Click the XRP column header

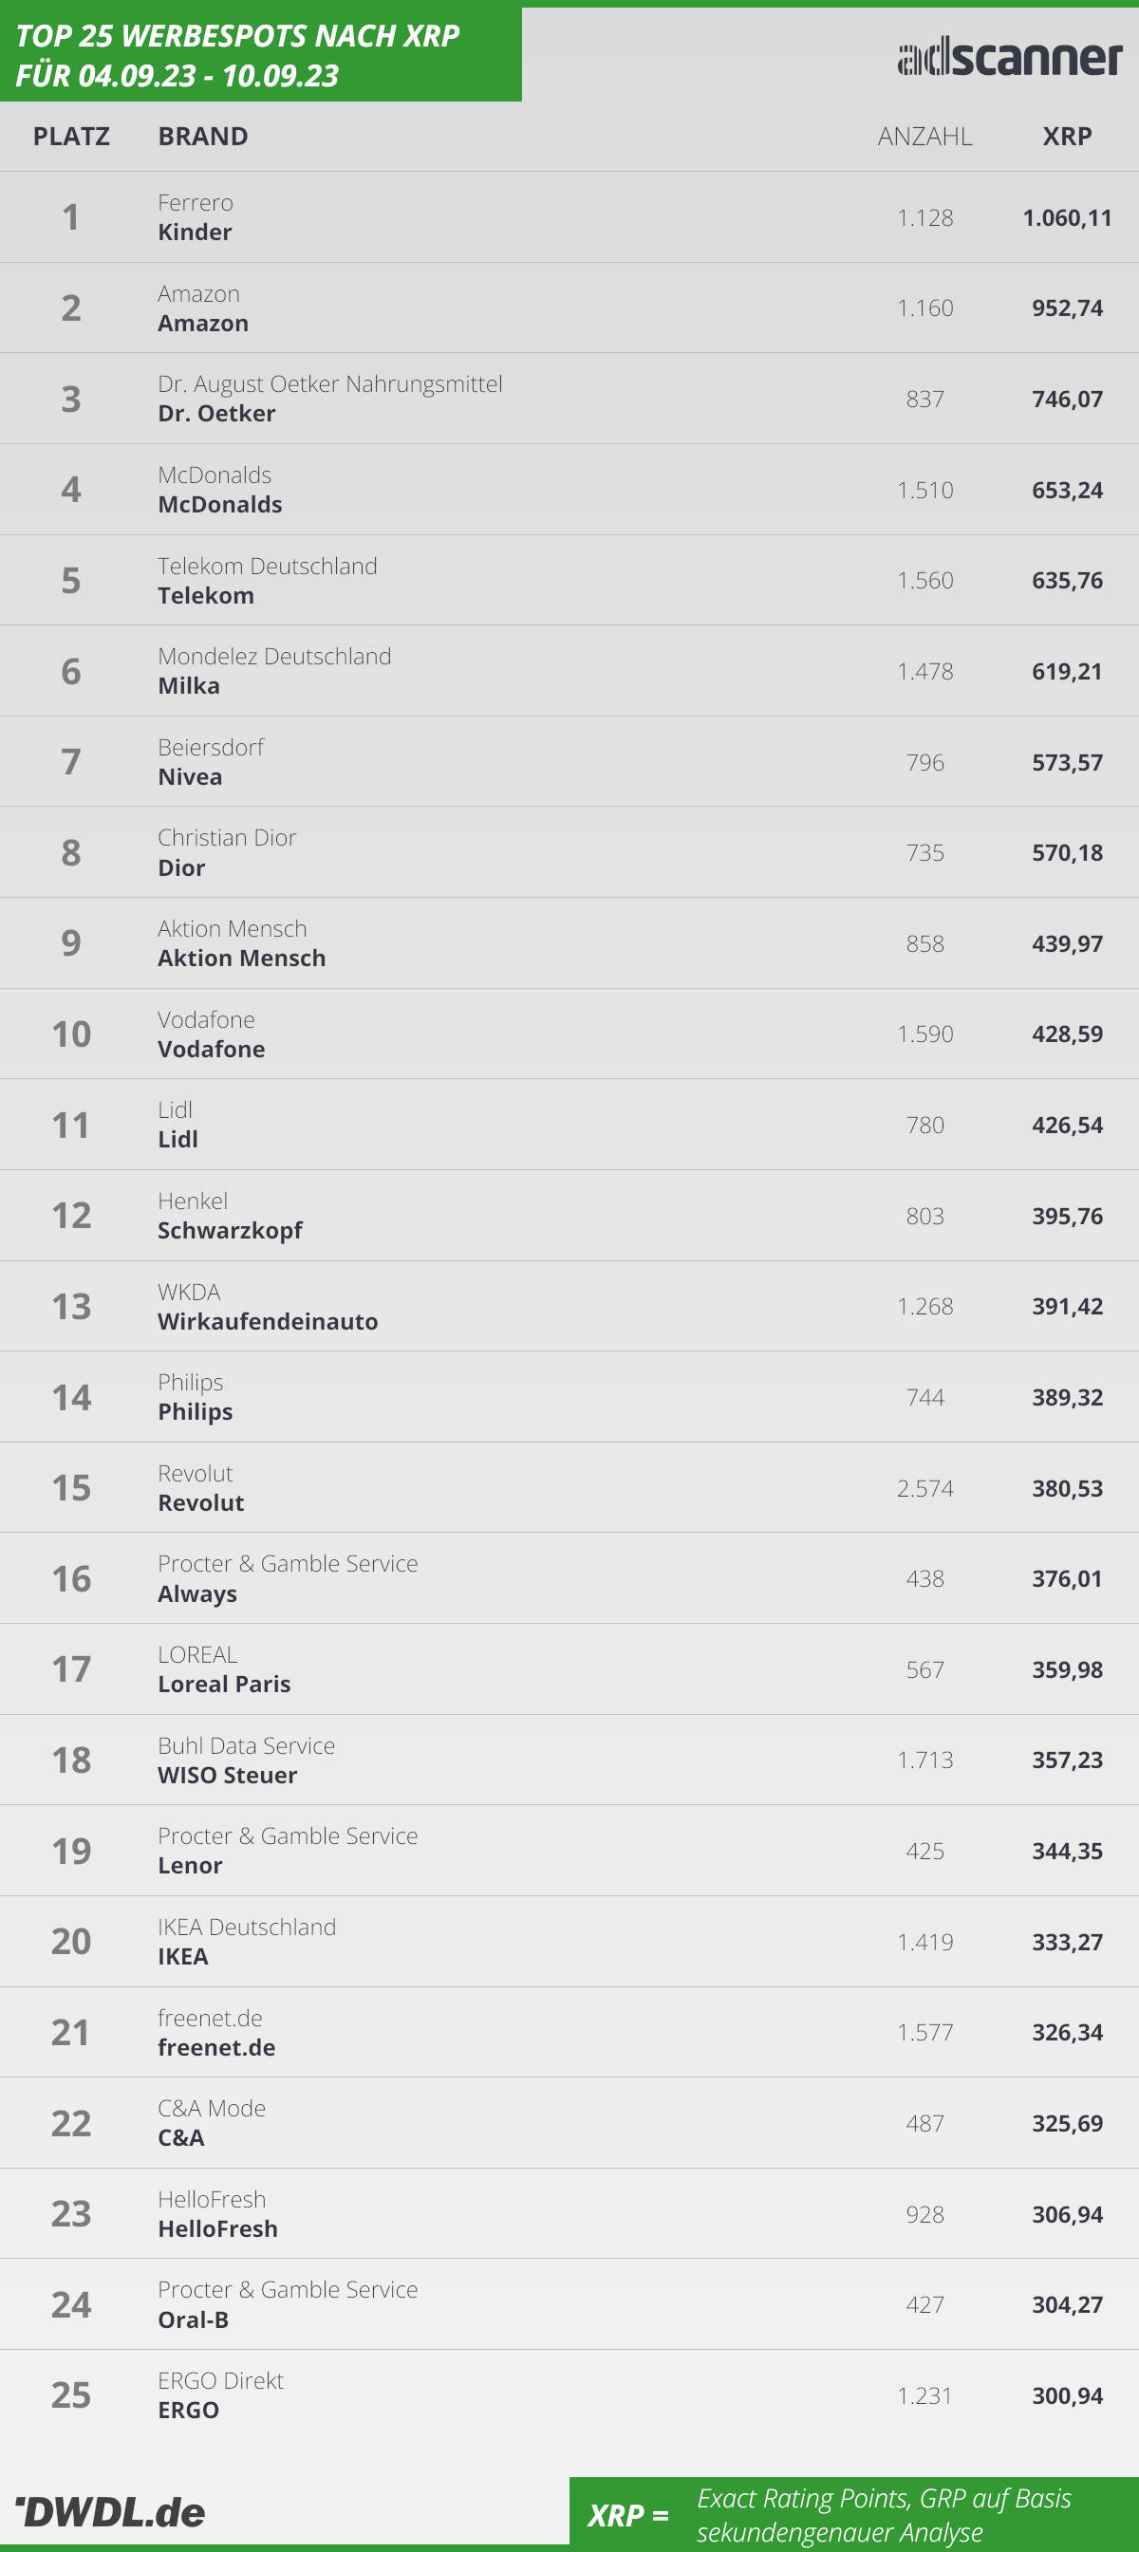(x=1067, y=136)
